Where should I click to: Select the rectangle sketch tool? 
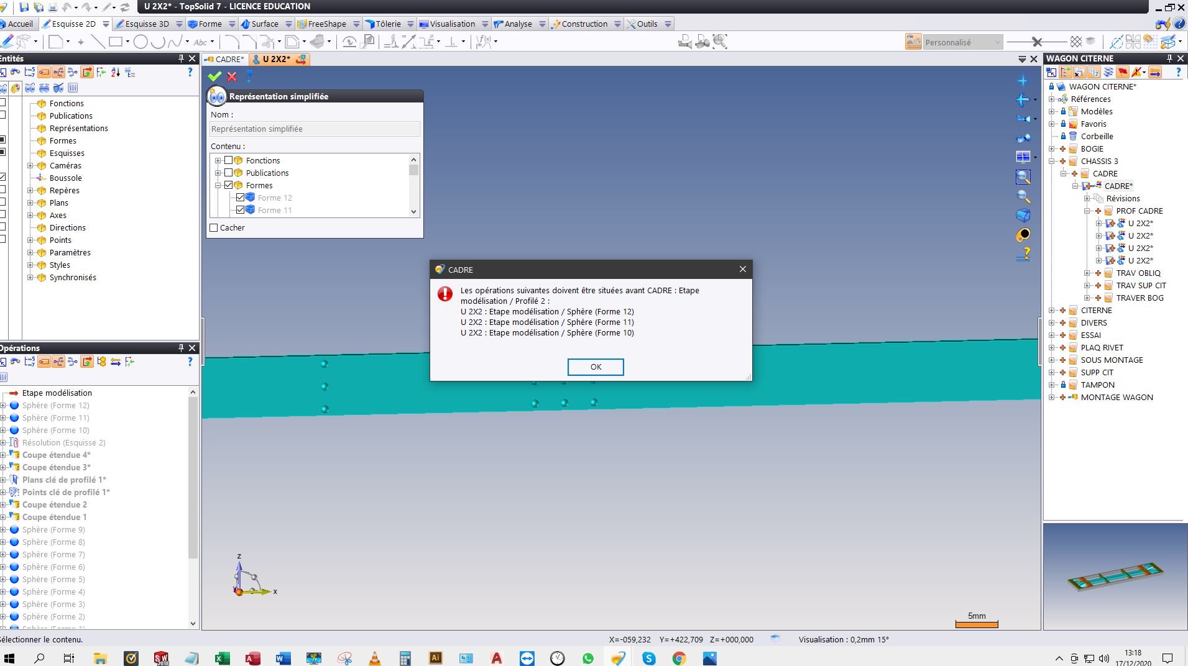click(x=116, y=42)
